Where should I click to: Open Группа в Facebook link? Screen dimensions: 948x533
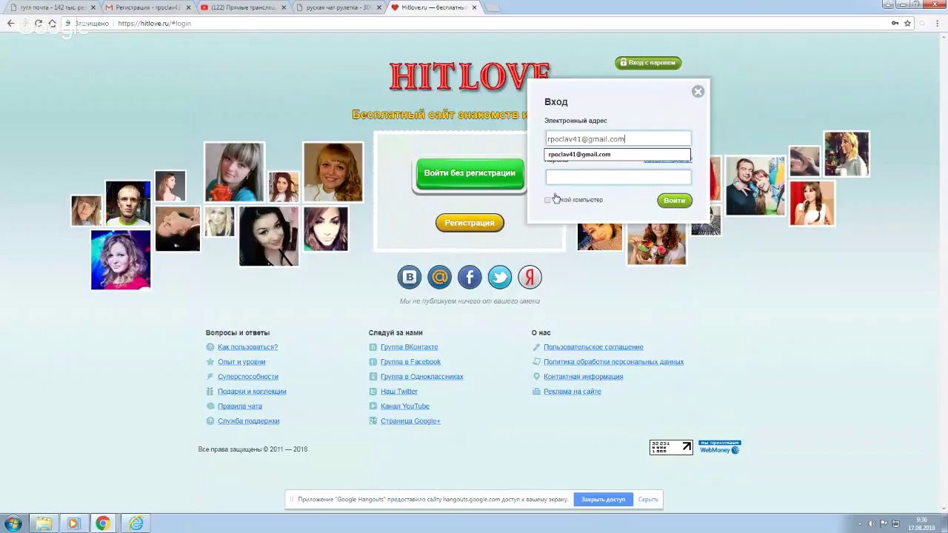click(x=410, y=362)
